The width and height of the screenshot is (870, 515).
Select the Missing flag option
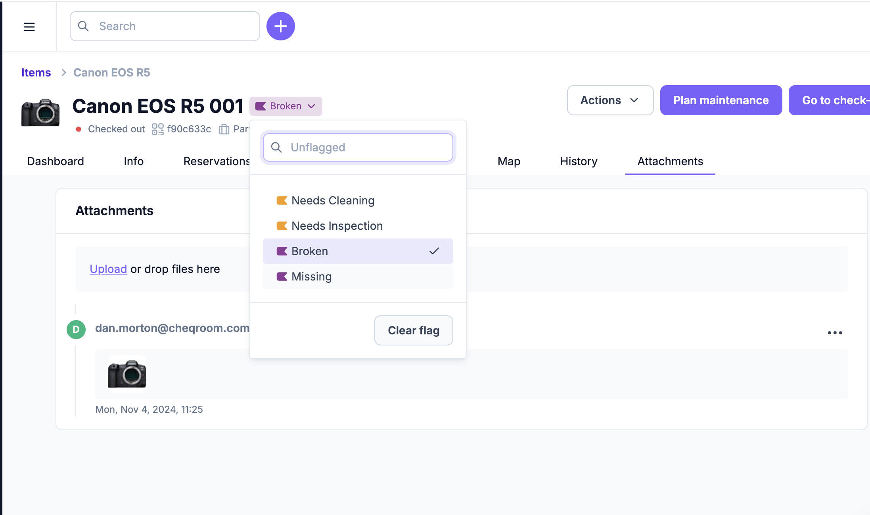coord(358,277)
